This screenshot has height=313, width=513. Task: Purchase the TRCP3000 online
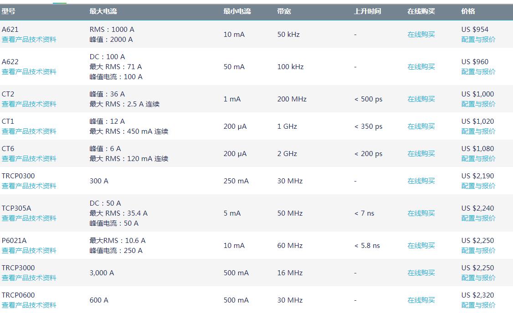(421, 273)
